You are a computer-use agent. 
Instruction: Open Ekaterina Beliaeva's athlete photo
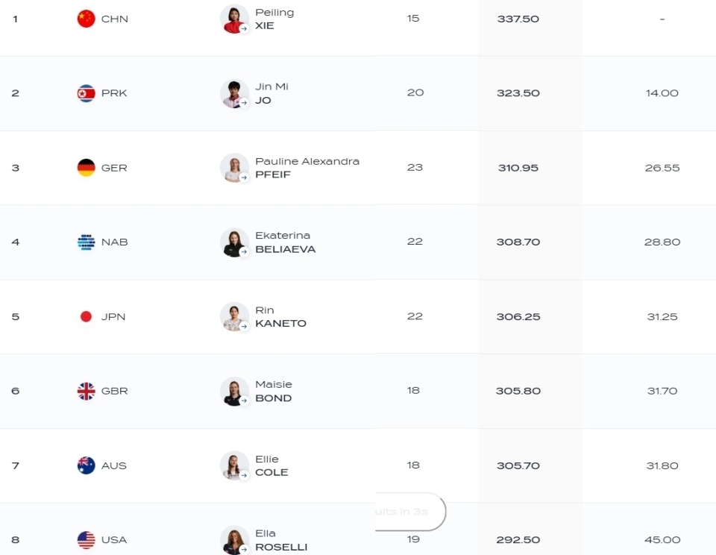[x=233, y=242]
